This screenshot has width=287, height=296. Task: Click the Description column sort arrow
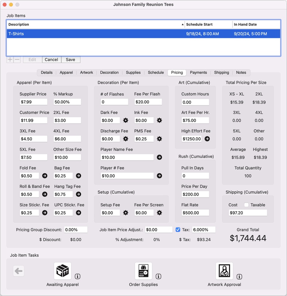tap(183, 25)
